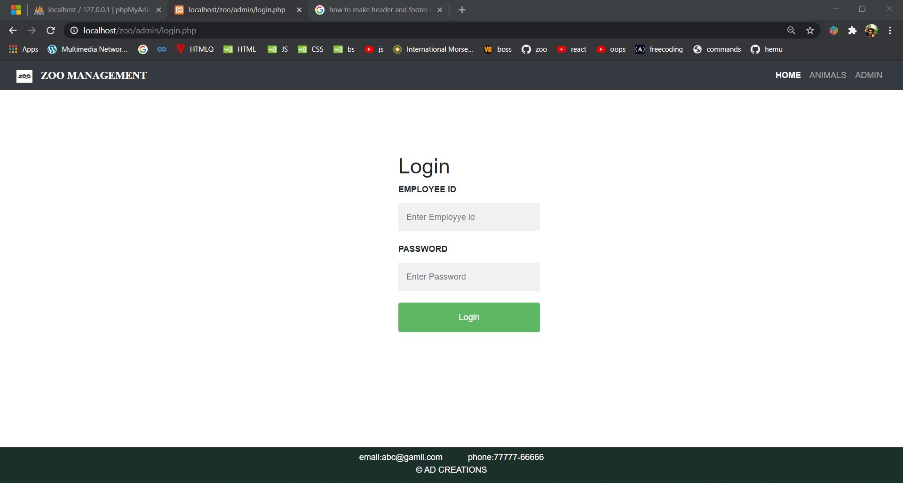The height and width of the screenshot is (483, 903).
Task: Click the browser profile avatar
Action: coord(871,30)
